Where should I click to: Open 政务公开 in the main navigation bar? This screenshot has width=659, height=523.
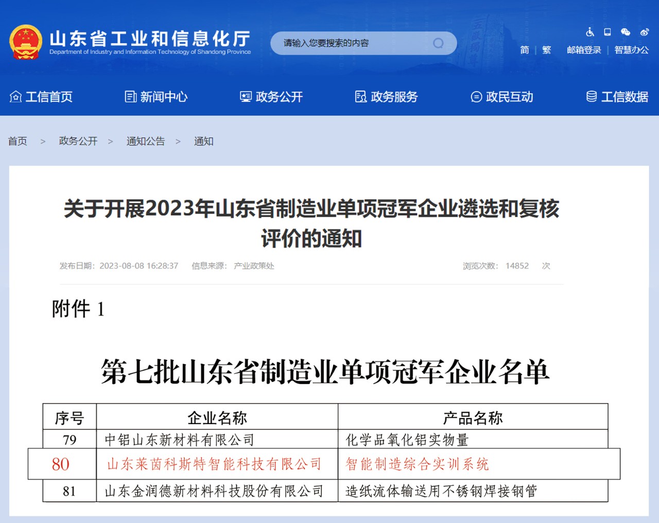click(x=279, y=97)
